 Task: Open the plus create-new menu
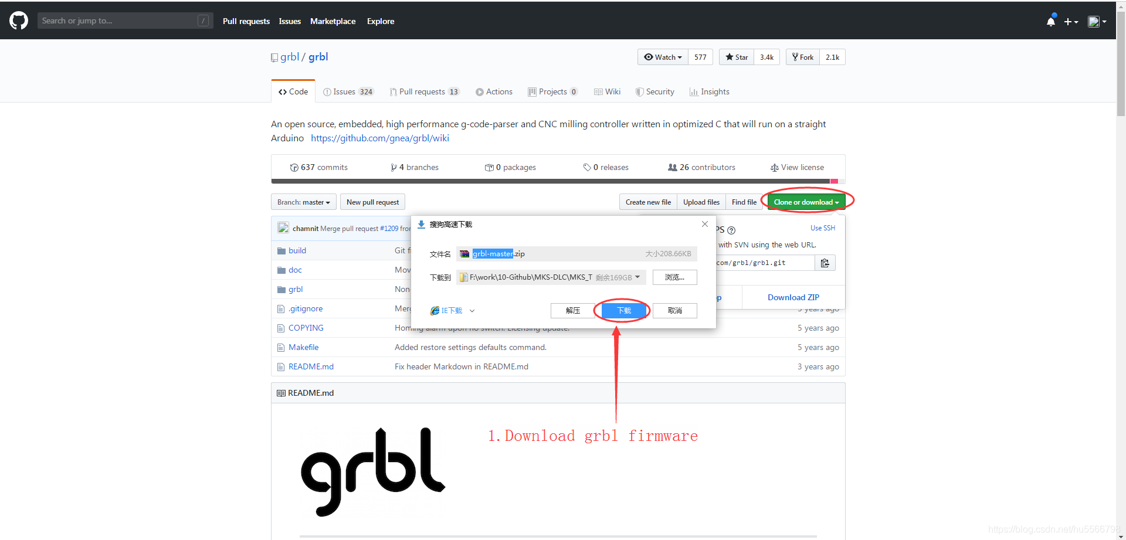click(1071, 22)
